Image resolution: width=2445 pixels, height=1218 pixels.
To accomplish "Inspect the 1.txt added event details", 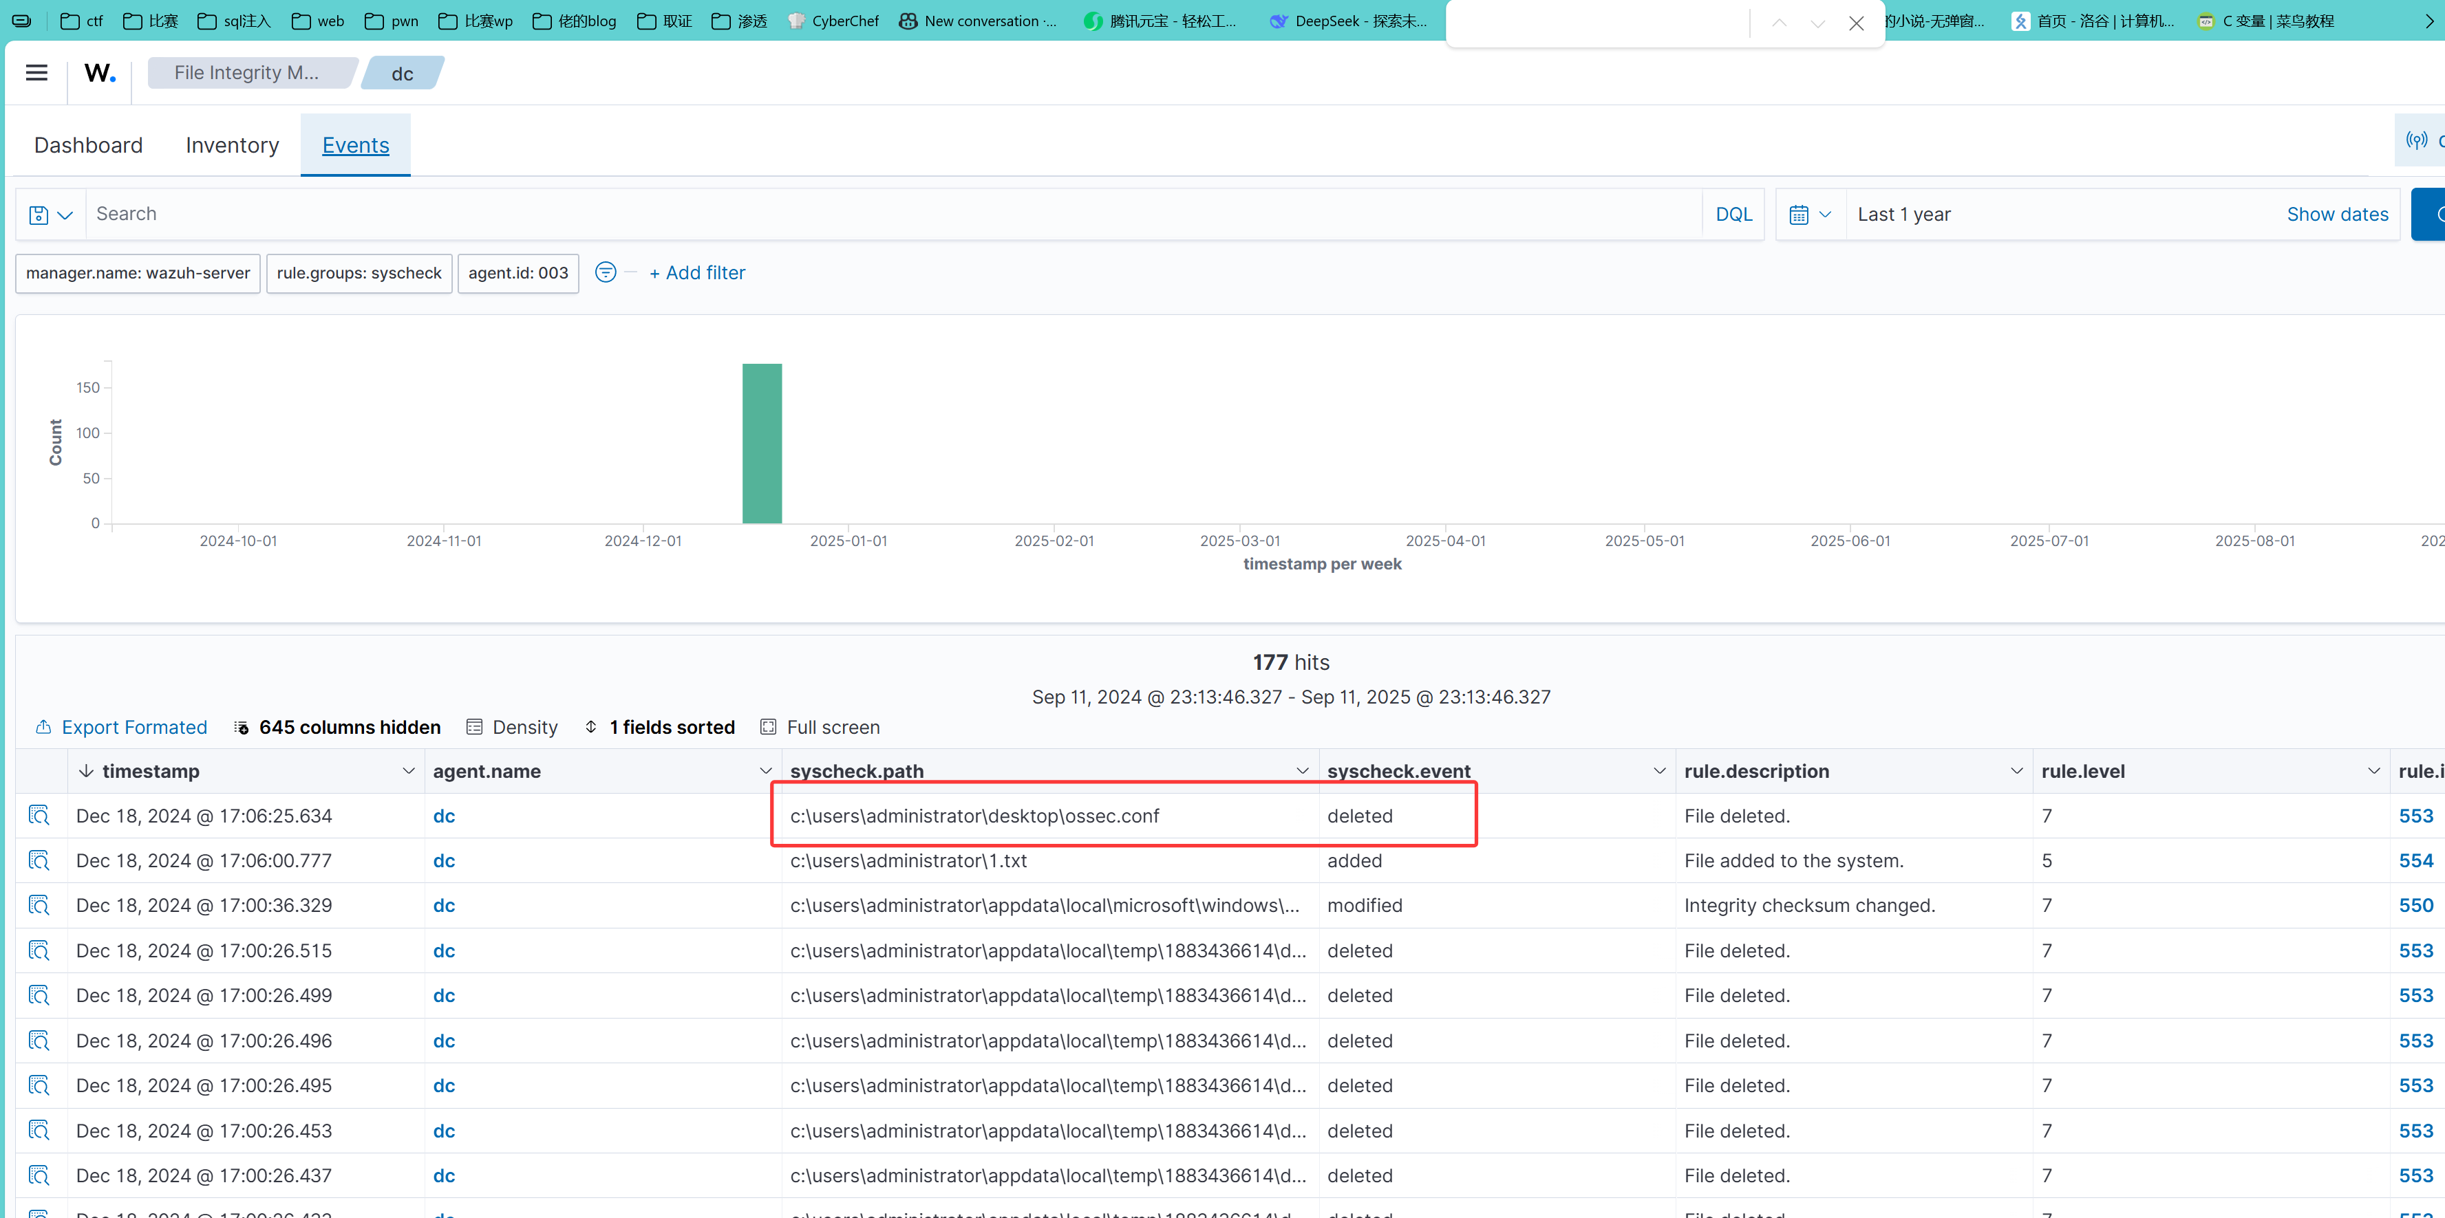I will pyautogui.click(x=39, y=860).
